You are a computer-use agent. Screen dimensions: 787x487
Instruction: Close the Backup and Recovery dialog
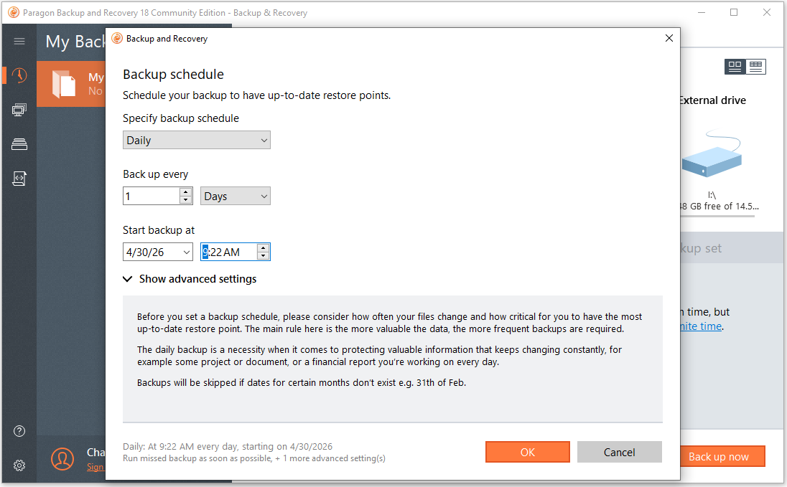[x=669, y=38]
